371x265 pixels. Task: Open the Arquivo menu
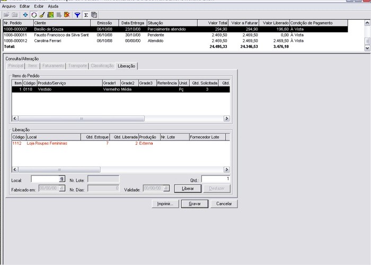(x=9, y=6)
